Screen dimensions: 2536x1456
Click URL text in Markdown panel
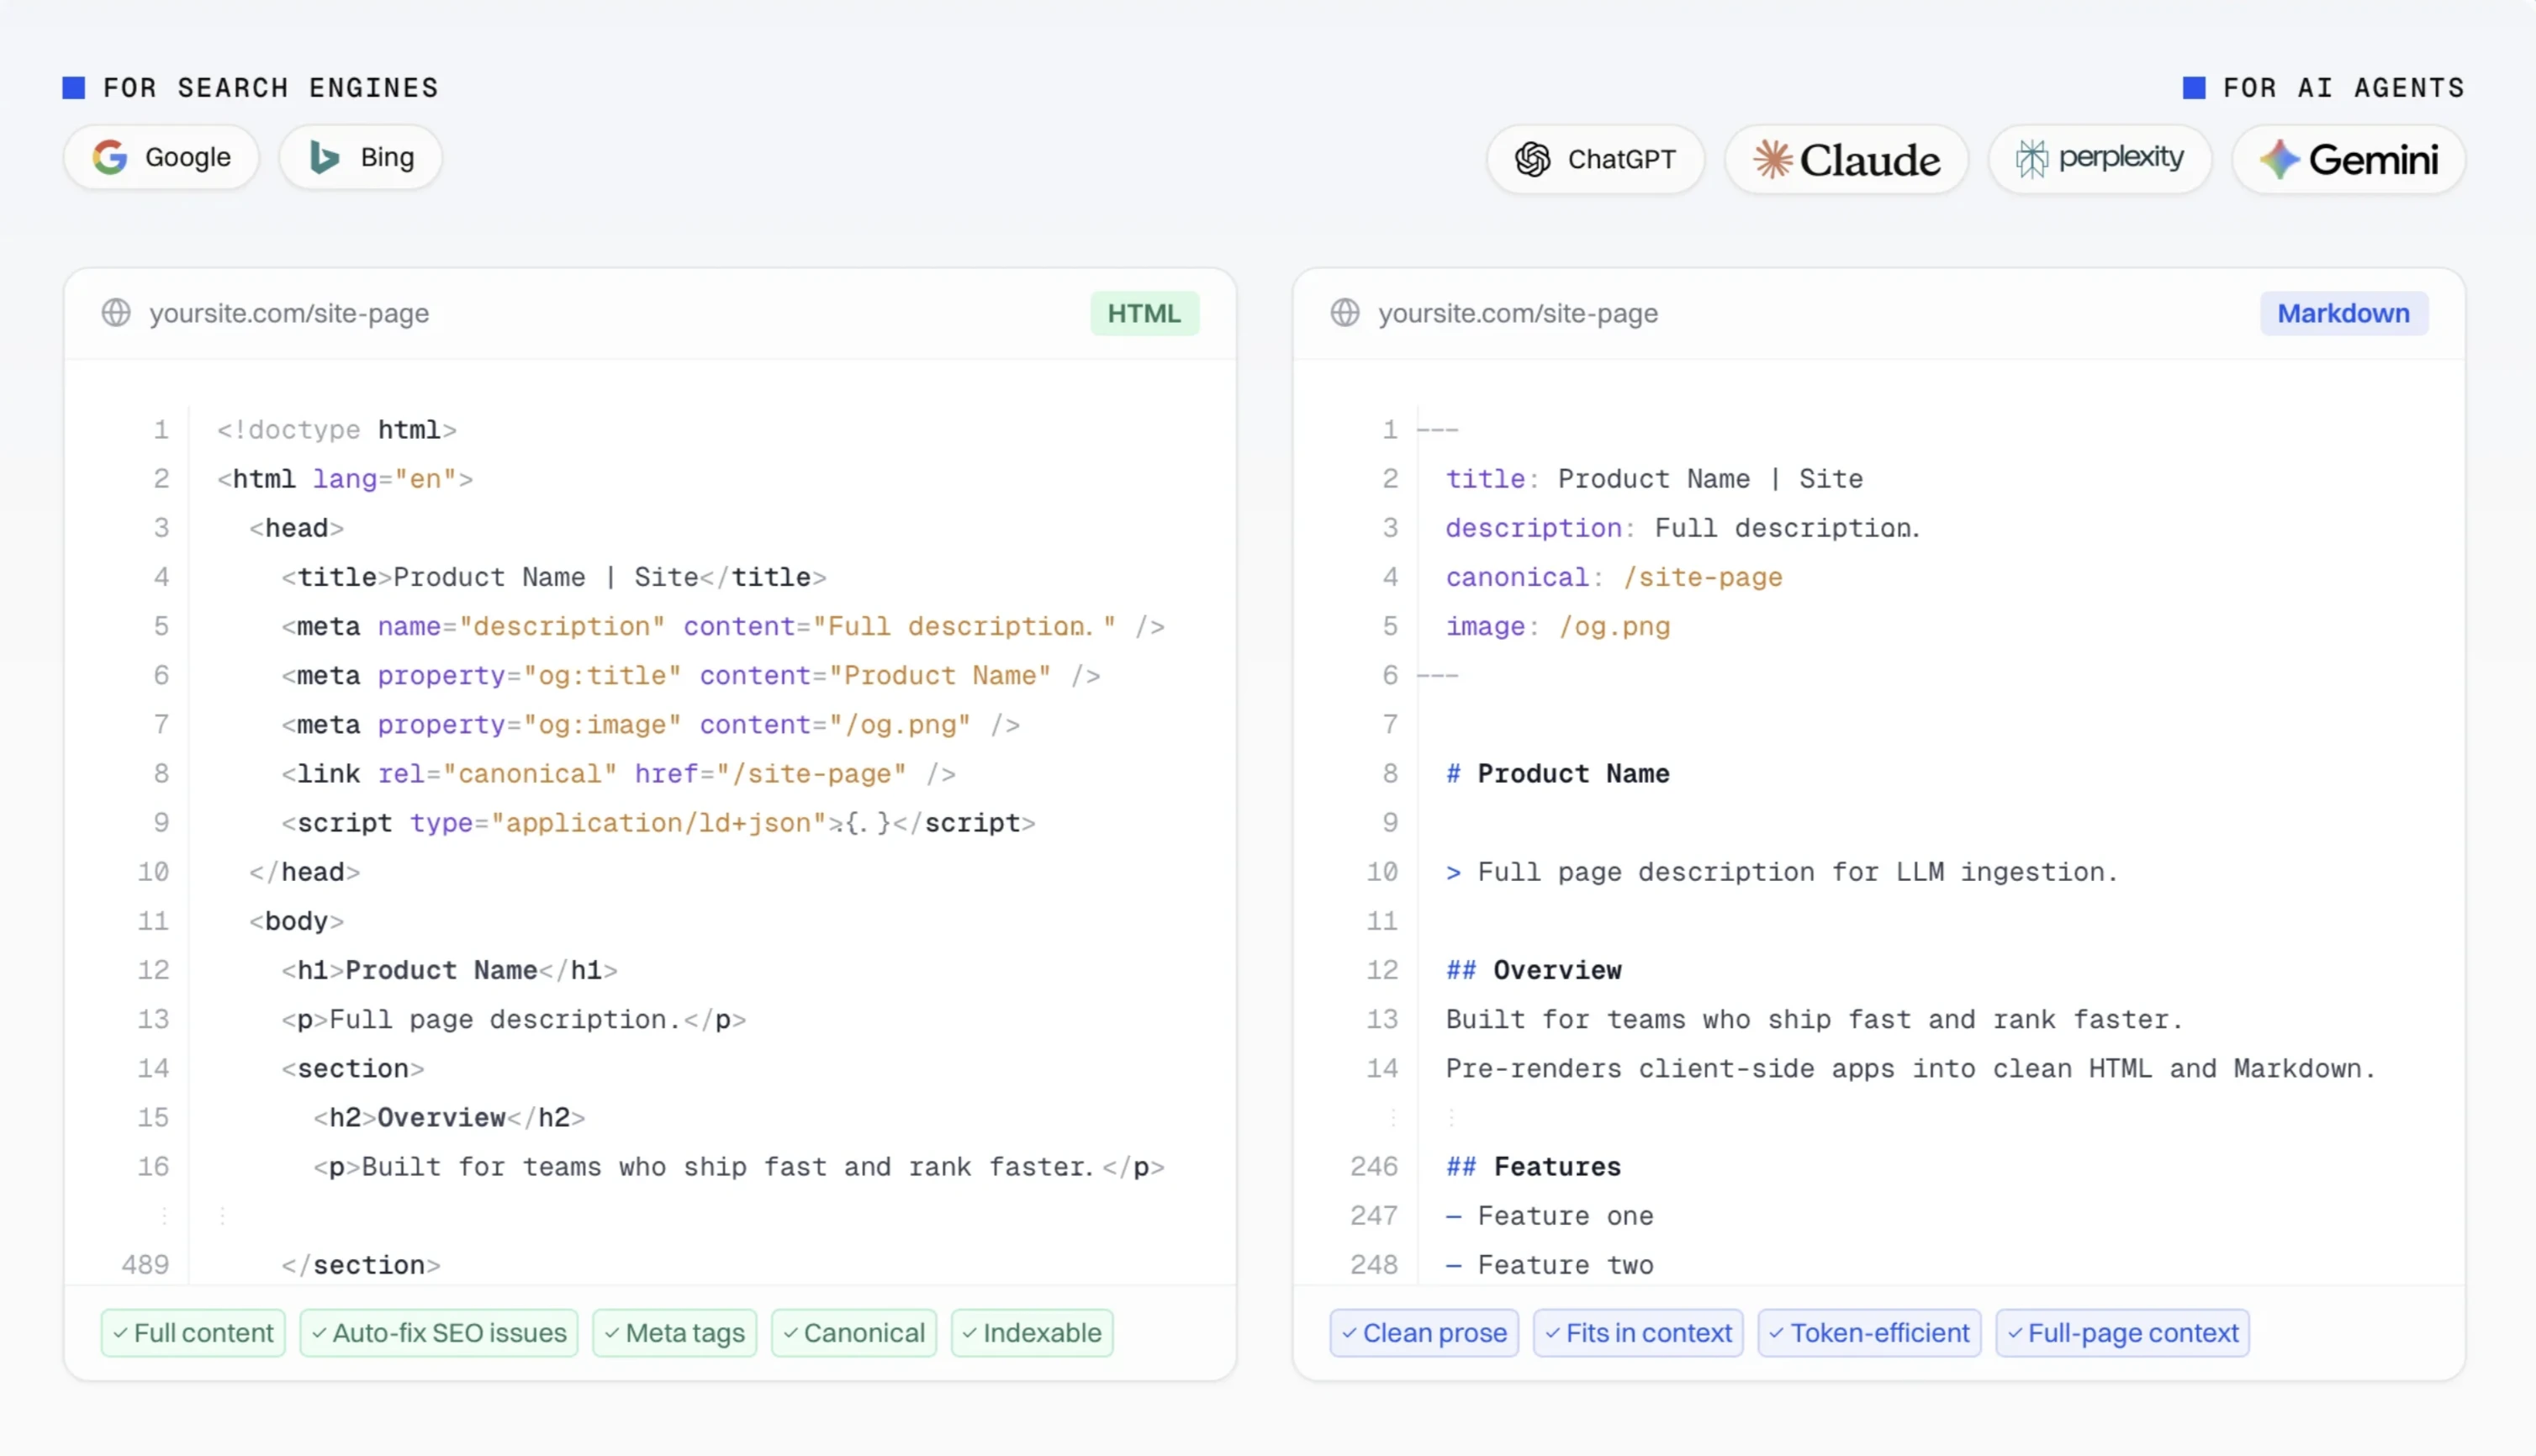coord(1518,314)
